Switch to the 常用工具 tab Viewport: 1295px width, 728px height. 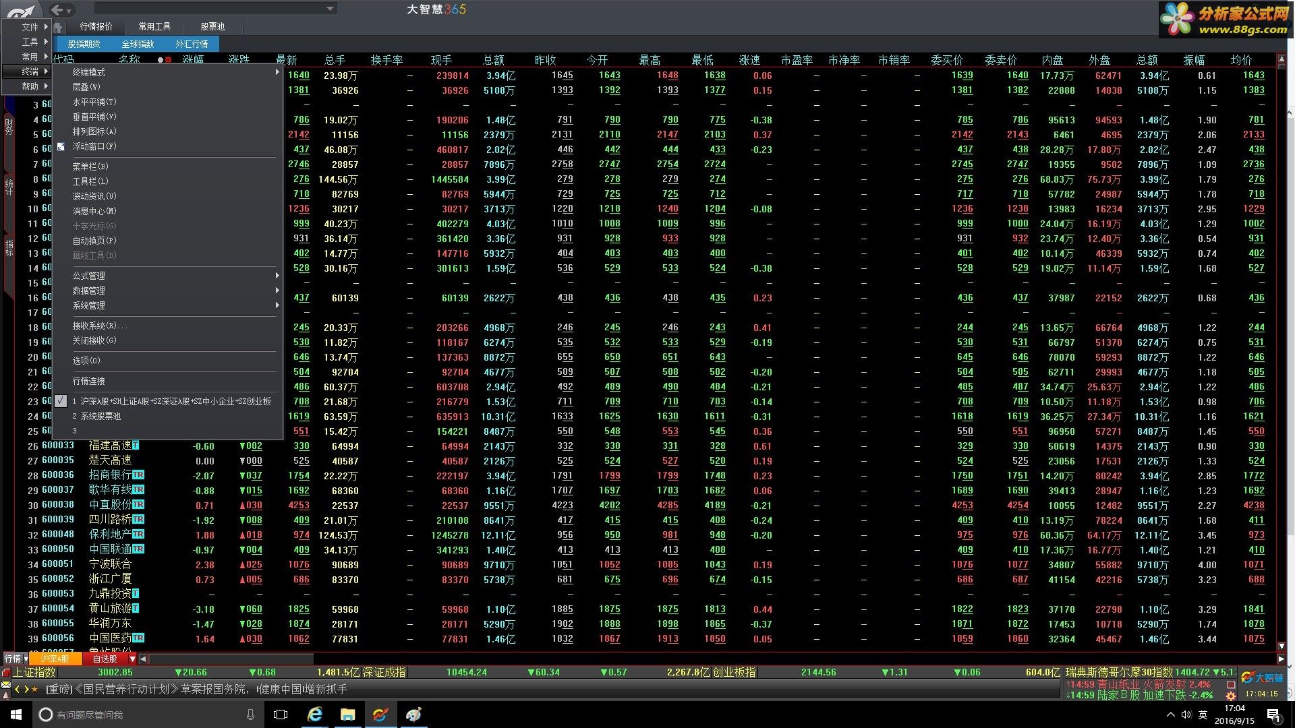point(154,26)
